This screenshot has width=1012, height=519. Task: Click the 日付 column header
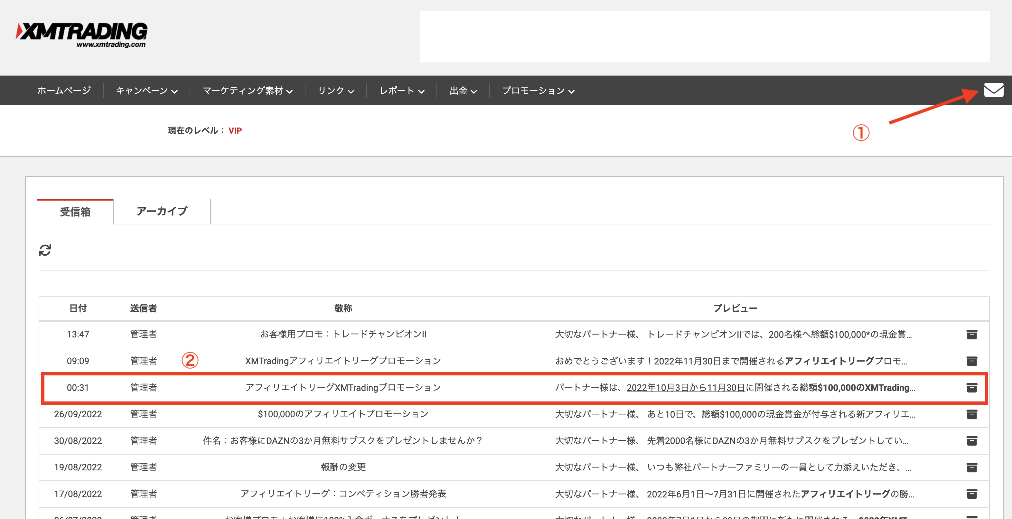click(78, 308)
